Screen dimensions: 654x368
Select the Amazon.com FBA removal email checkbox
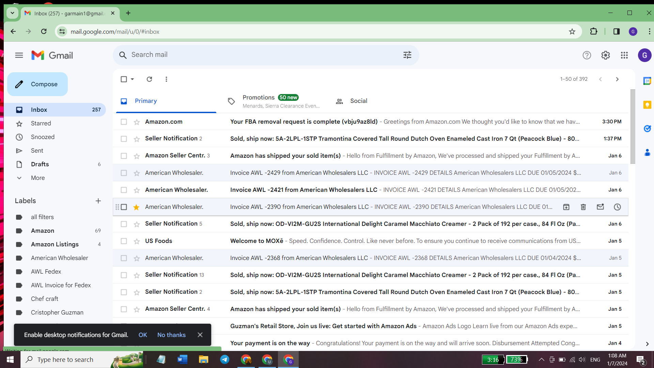pyautogui.click(x=124, y=122)
